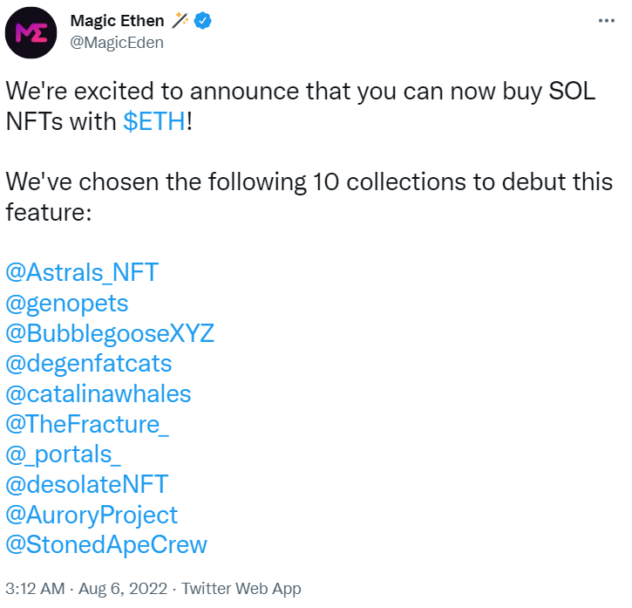The width and height of the screenshot is (632, 608).
Task: Open the @MagicEden handle
Action: coord(117,43)
